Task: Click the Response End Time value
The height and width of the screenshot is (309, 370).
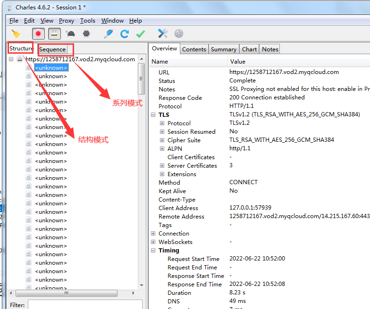Action: [x=257, y=284]
